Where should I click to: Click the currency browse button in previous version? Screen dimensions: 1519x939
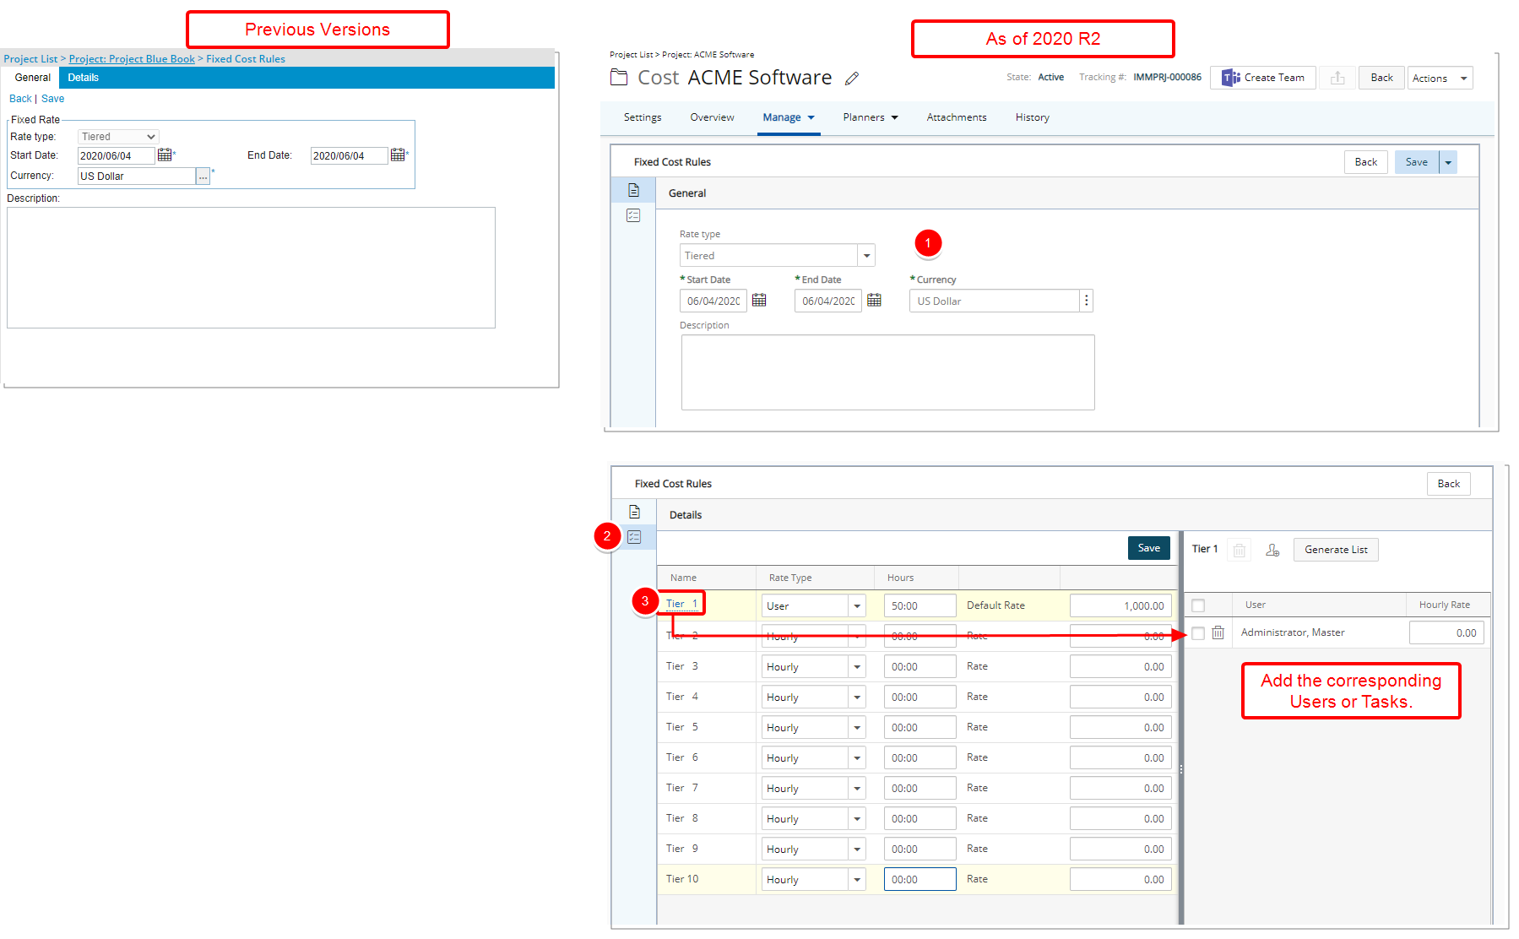point(203,176)
